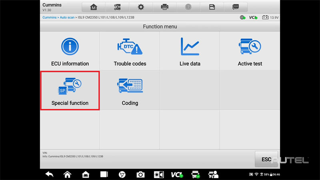Screen dimensions: 320x180
Task: Select Trouble codes DTC option
Action: point(130,51)
